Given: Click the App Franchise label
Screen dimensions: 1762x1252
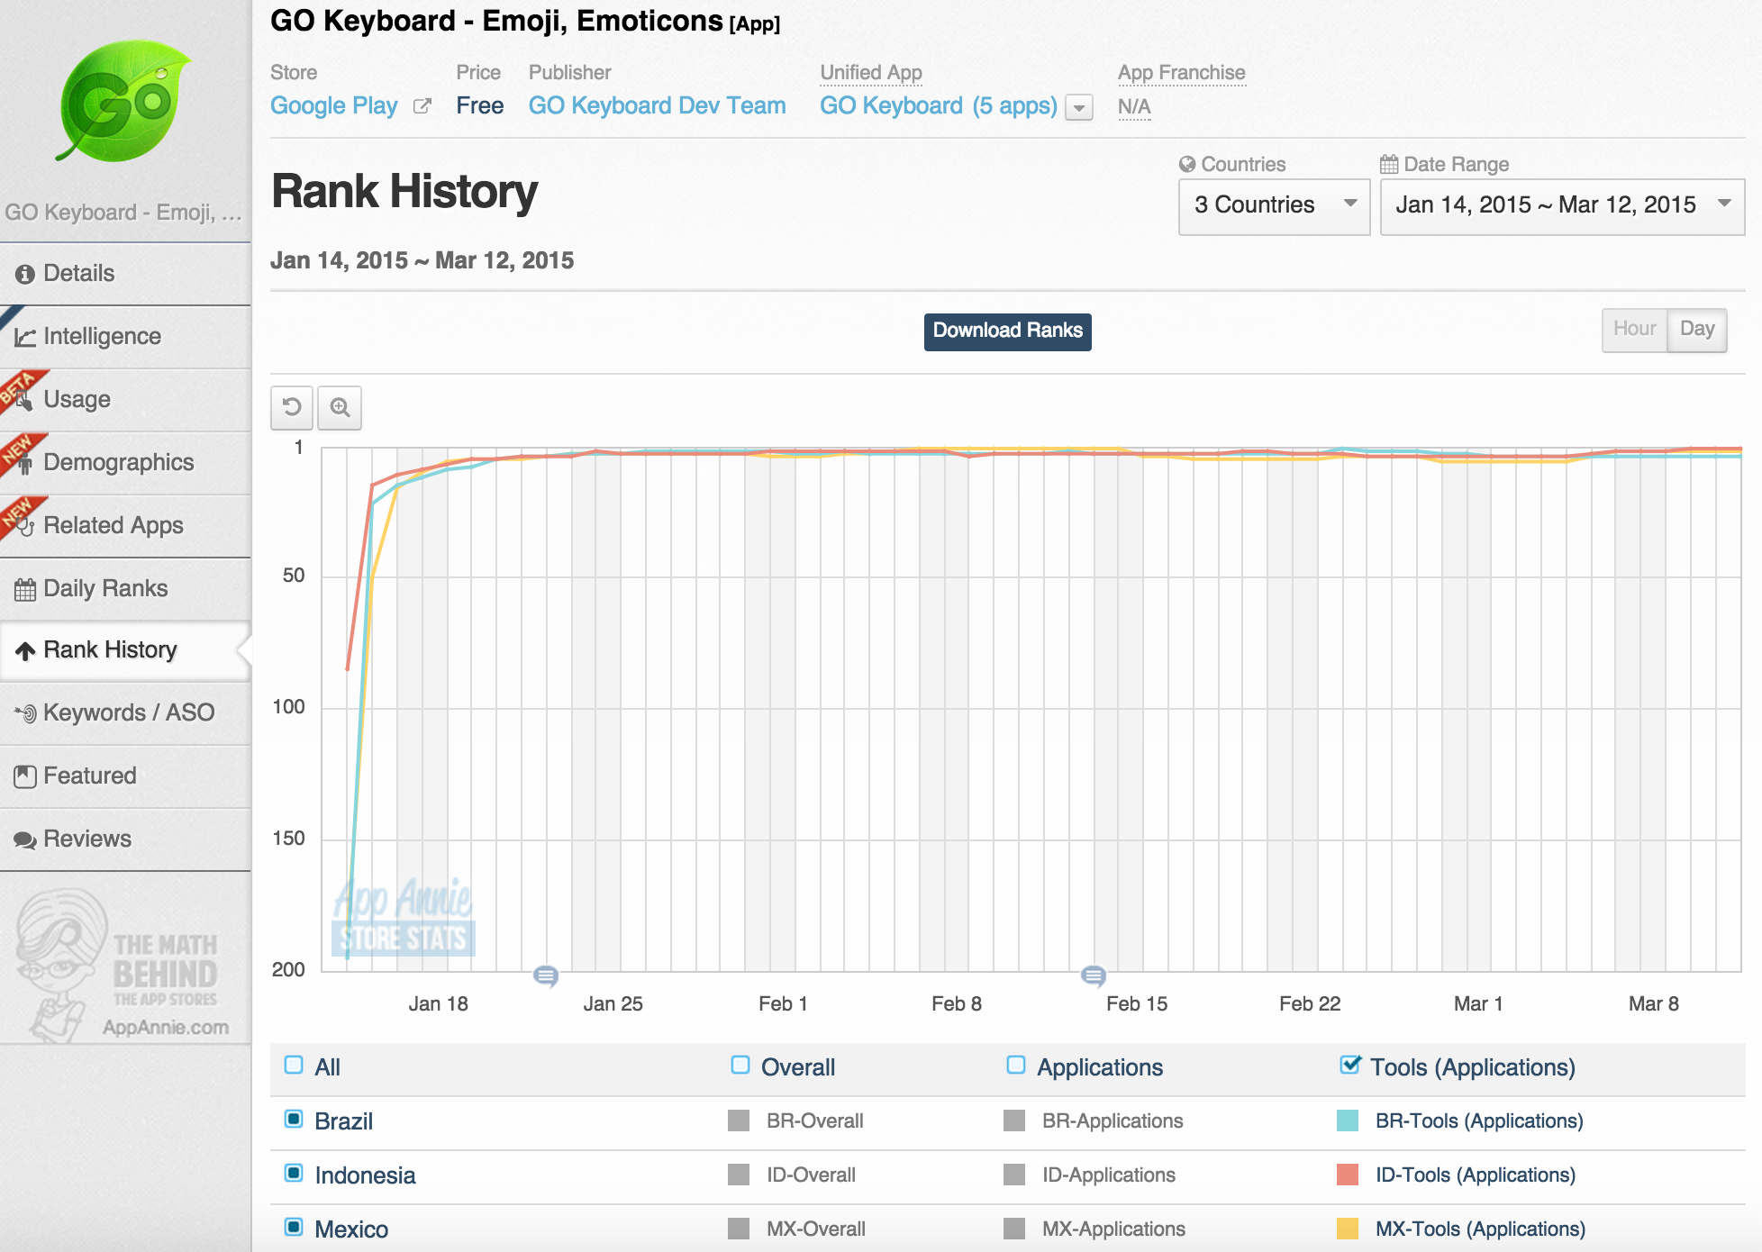Looking at the screenshot, I should (1181, 73).
